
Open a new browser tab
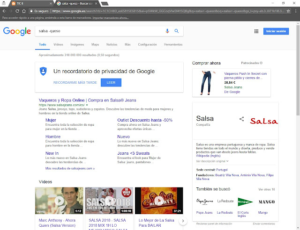pyautogui.click(x=105, y=4)
